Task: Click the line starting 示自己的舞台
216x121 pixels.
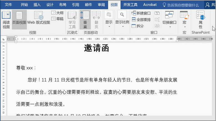Action: coord(97,92)
